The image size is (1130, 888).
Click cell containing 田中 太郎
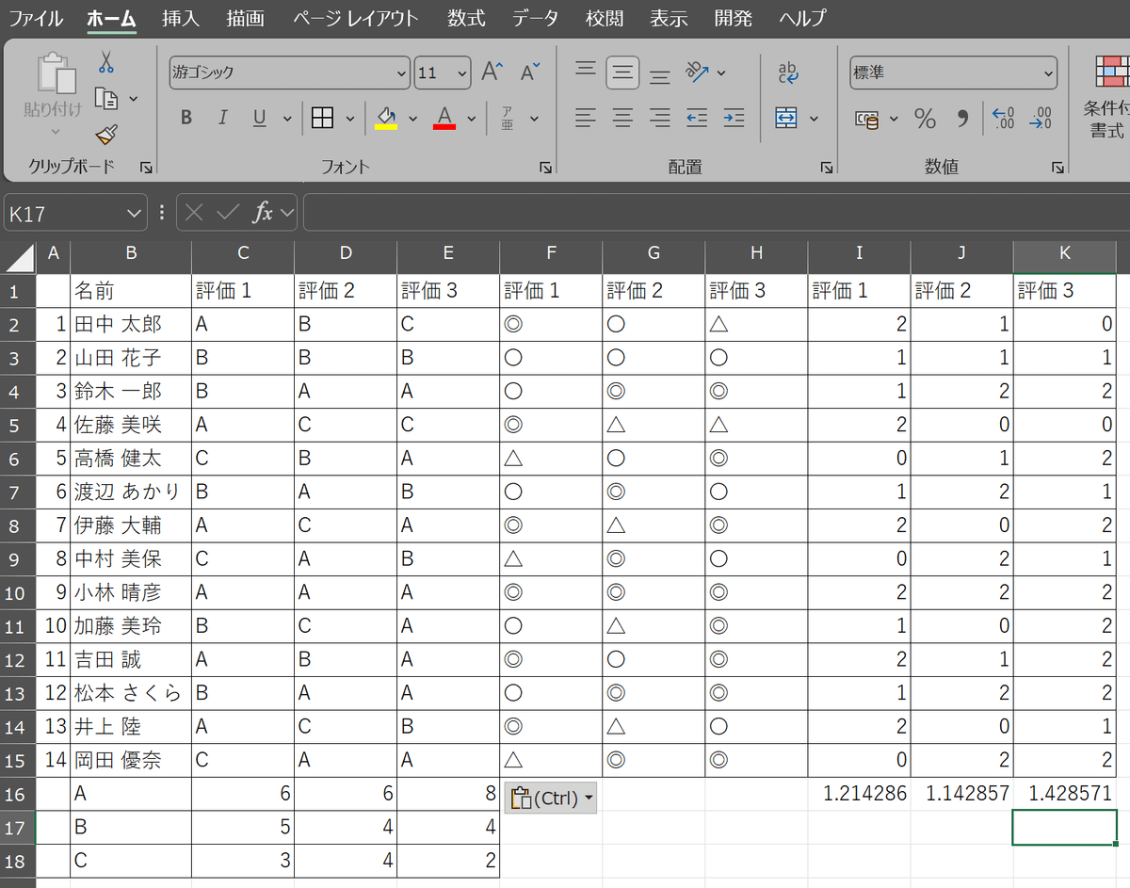131,324
